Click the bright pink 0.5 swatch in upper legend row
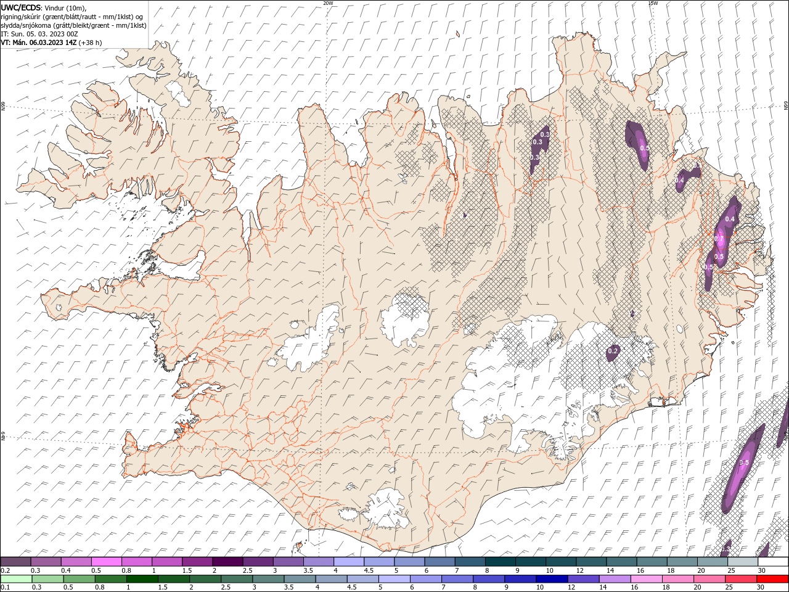Screen dimensions: 789x592 [106, 562]
